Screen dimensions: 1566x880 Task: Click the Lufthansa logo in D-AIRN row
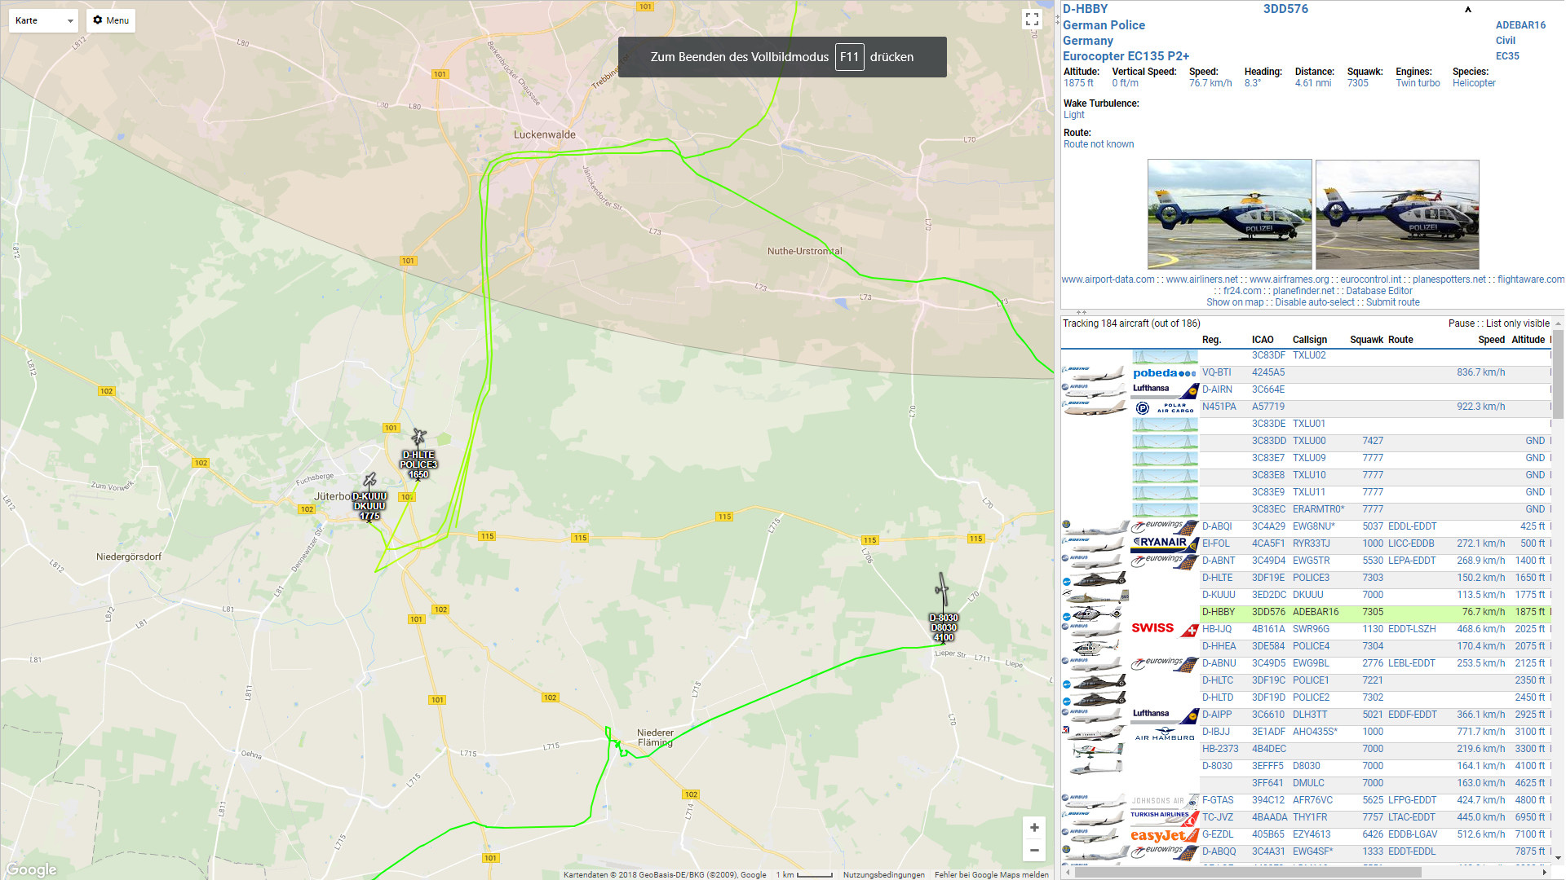[1165, 390]
